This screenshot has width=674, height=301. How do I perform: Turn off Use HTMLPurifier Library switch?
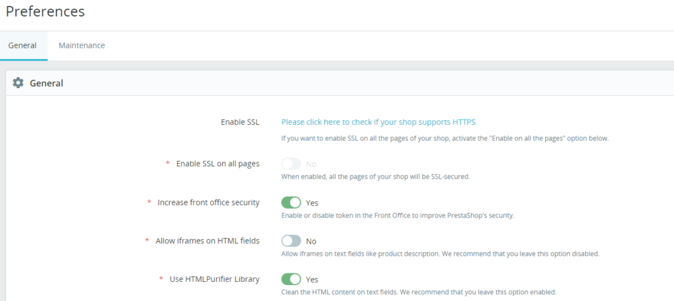pyautogui.click(x=291, y=279)
